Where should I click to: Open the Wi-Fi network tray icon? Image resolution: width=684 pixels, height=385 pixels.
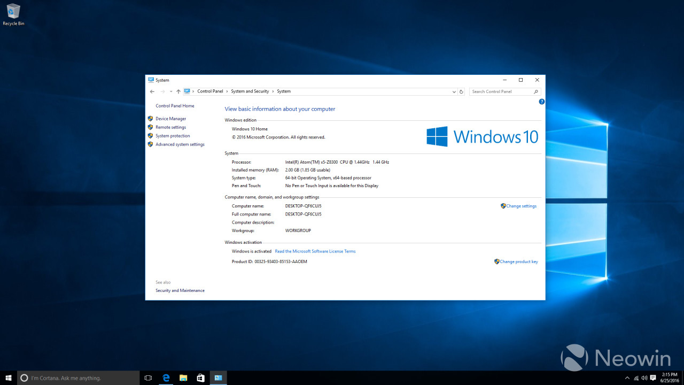[x=635, y=378]
